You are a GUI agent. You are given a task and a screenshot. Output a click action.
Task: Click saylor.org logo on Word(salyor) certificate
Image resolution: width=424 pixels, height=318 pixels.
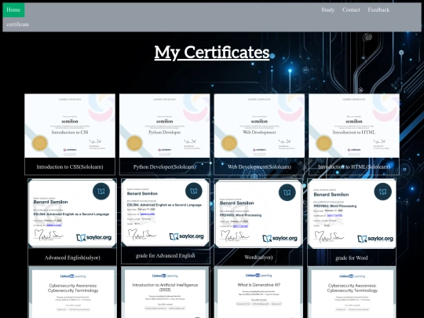tap(280, 238)
